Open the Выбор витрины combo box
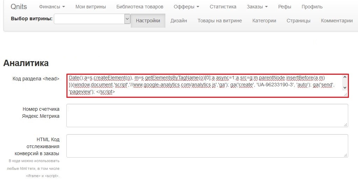 [92, 19]
